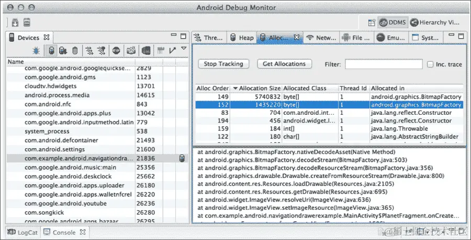Viewport: 471px width, 240px height.
Task: Minimize the right tab panel
Action: pyautogui.click(x=452, y=35)
